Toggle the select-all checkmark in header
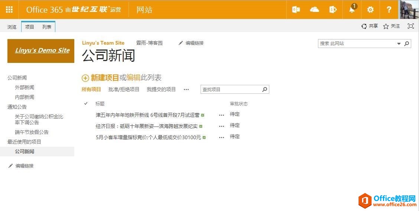Viewport: 419px width, 211px height. [86, 103]
